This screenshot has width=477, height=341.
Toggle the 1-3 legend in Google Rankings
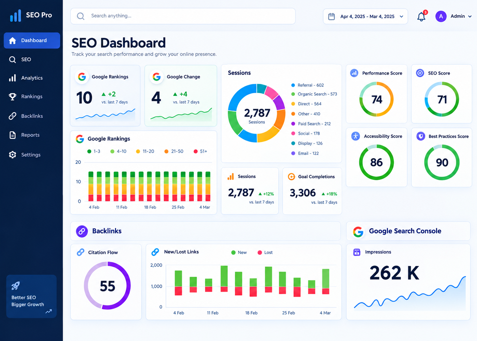94,152
